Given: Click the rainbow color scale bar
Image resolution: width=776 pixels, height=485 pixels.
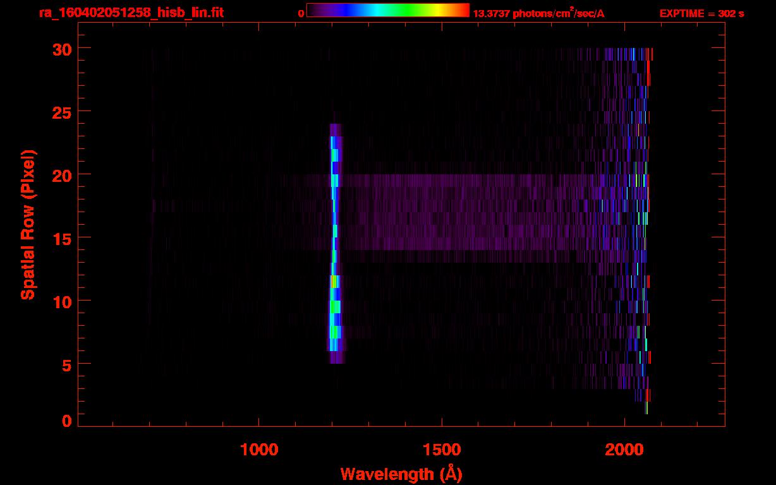Looking at the screenshot, I should (x=388, y=10).
